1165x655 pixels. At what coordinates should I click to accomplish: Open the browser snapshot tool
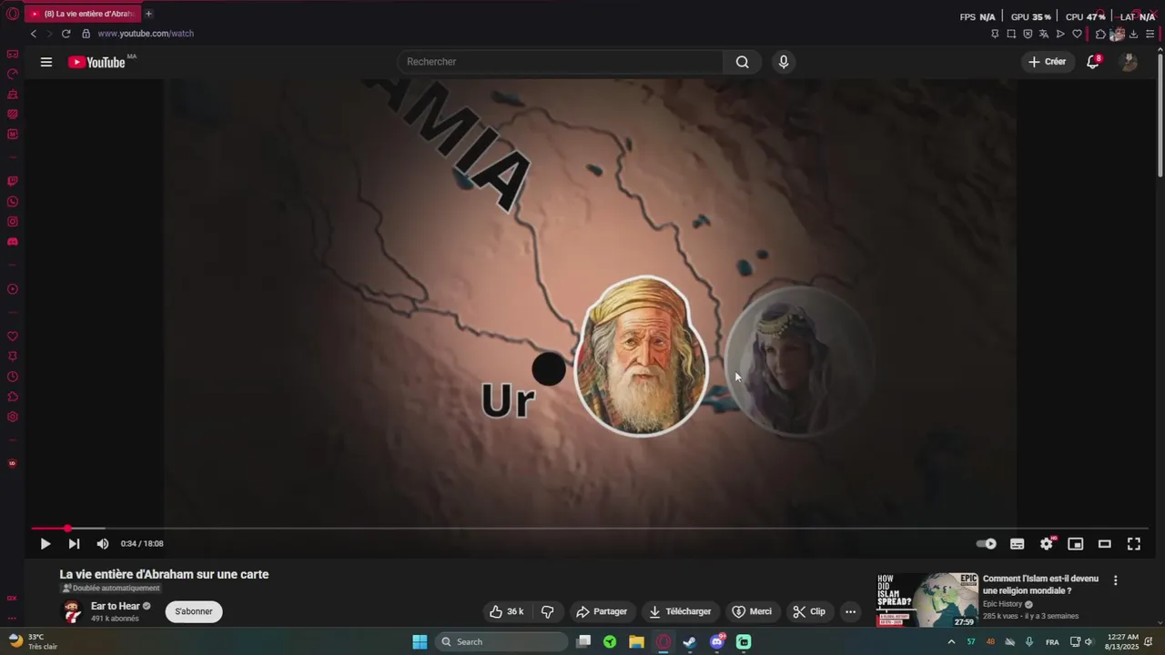click(1011, 34)
